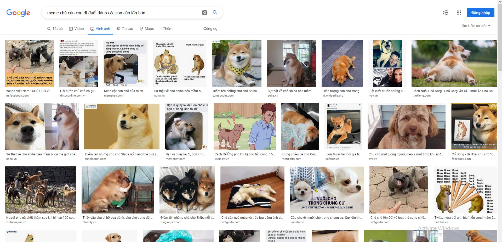
Task: Click the Bạn ơi quay lại đi caption link
Action: (x=186, y=154)
